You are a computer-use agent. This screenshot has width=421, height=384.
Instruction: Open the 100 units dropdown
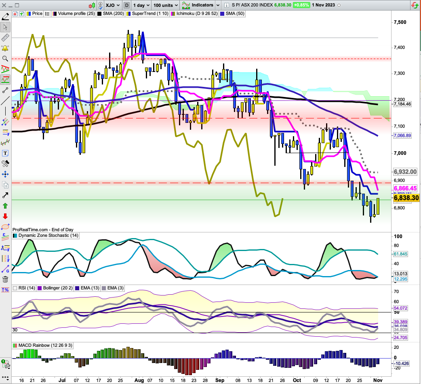click(x=165, y=5)
